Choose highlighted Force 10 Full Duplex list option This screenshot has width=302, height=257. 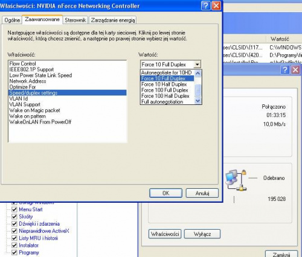[167, 78]
